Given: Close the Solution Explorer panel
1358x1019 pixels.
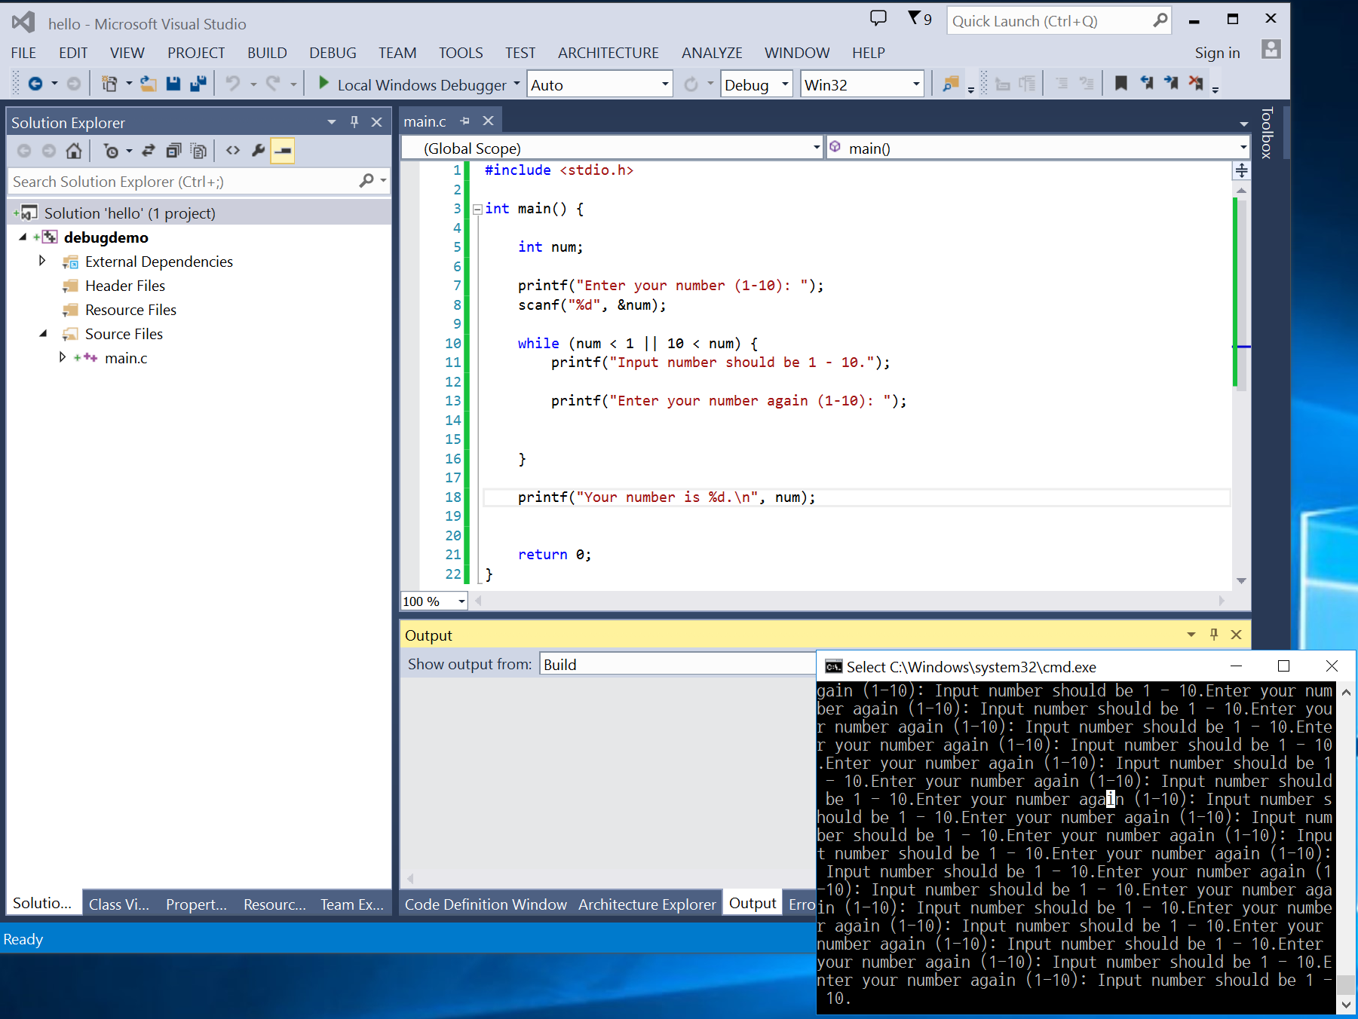Looking at the screenshot, I should tap(377, 122).
